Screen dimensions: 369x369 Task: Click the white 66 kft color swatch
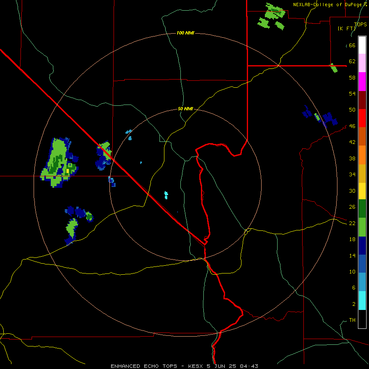tap(362, 45)
